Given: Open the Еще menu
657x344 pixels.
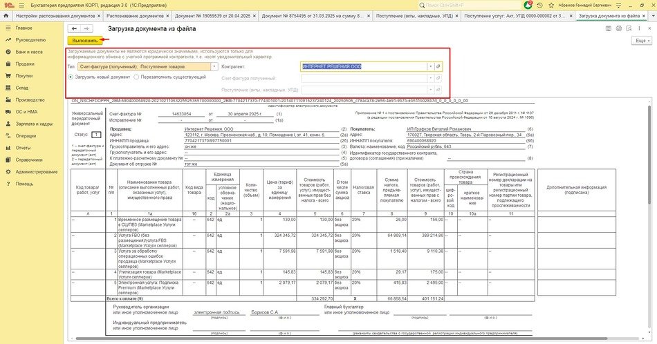Looking at the screenshot, I should tap(640, 41).
